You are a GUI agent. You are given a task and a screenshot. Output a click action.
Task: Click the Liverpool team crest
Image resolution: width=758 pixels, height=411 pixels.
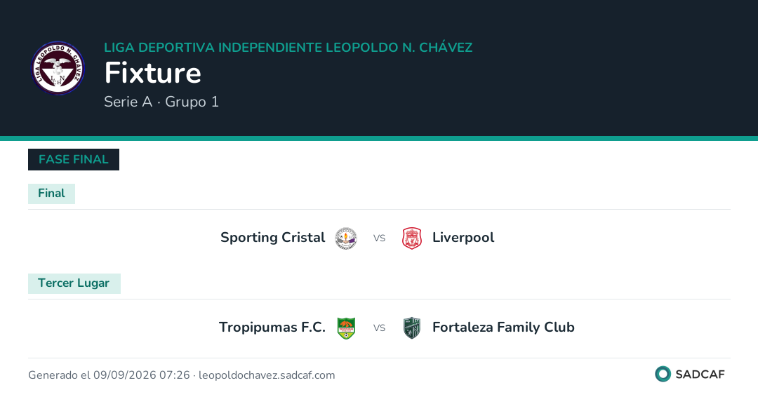click(x=412, y=238)
